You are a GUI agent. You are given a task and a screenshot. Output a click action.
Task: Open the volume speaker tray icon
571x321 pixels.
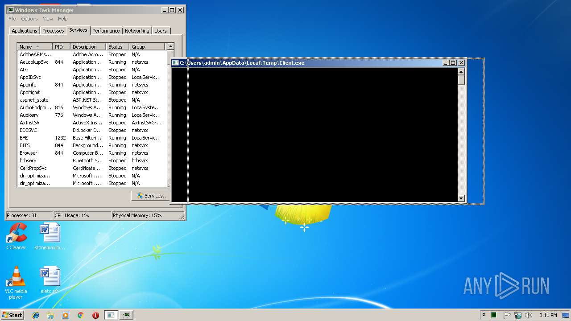pos(528,315)
